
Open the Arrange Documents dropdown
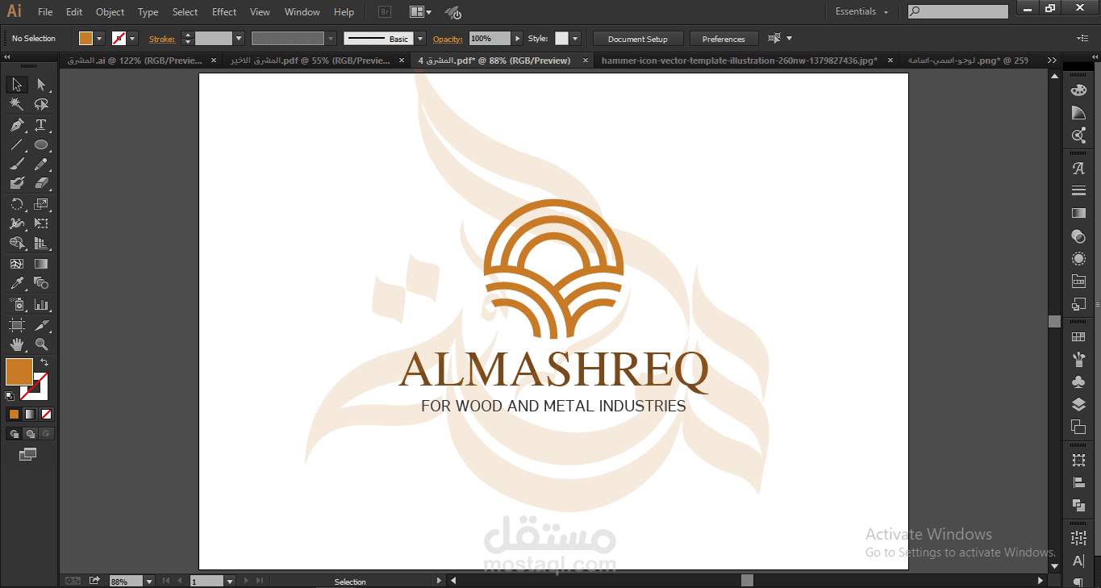point(420,12)
